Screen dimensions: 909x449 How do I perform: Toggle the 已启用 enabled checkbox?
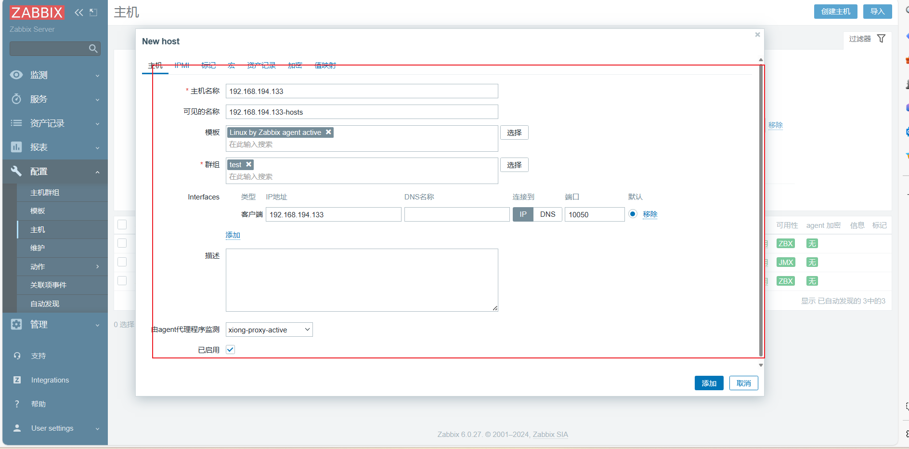click(230, 350)
